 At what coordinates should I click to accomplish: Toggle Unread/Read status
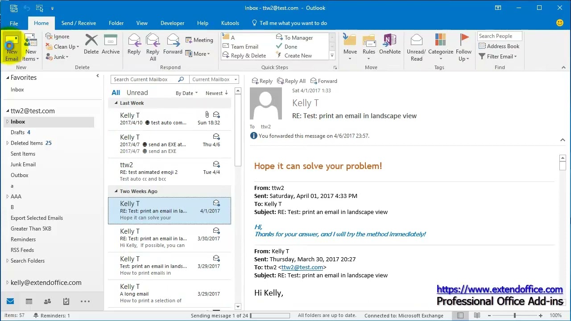(x=416, y=48)
